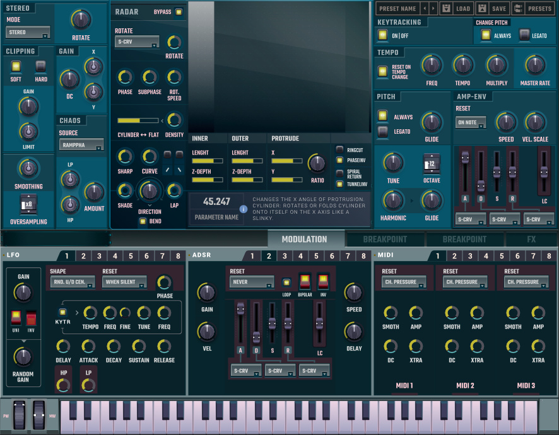This screenshot has height=435, width=559.
Task: Open the Stereo Mode dropdown
Action: (28, 32)
